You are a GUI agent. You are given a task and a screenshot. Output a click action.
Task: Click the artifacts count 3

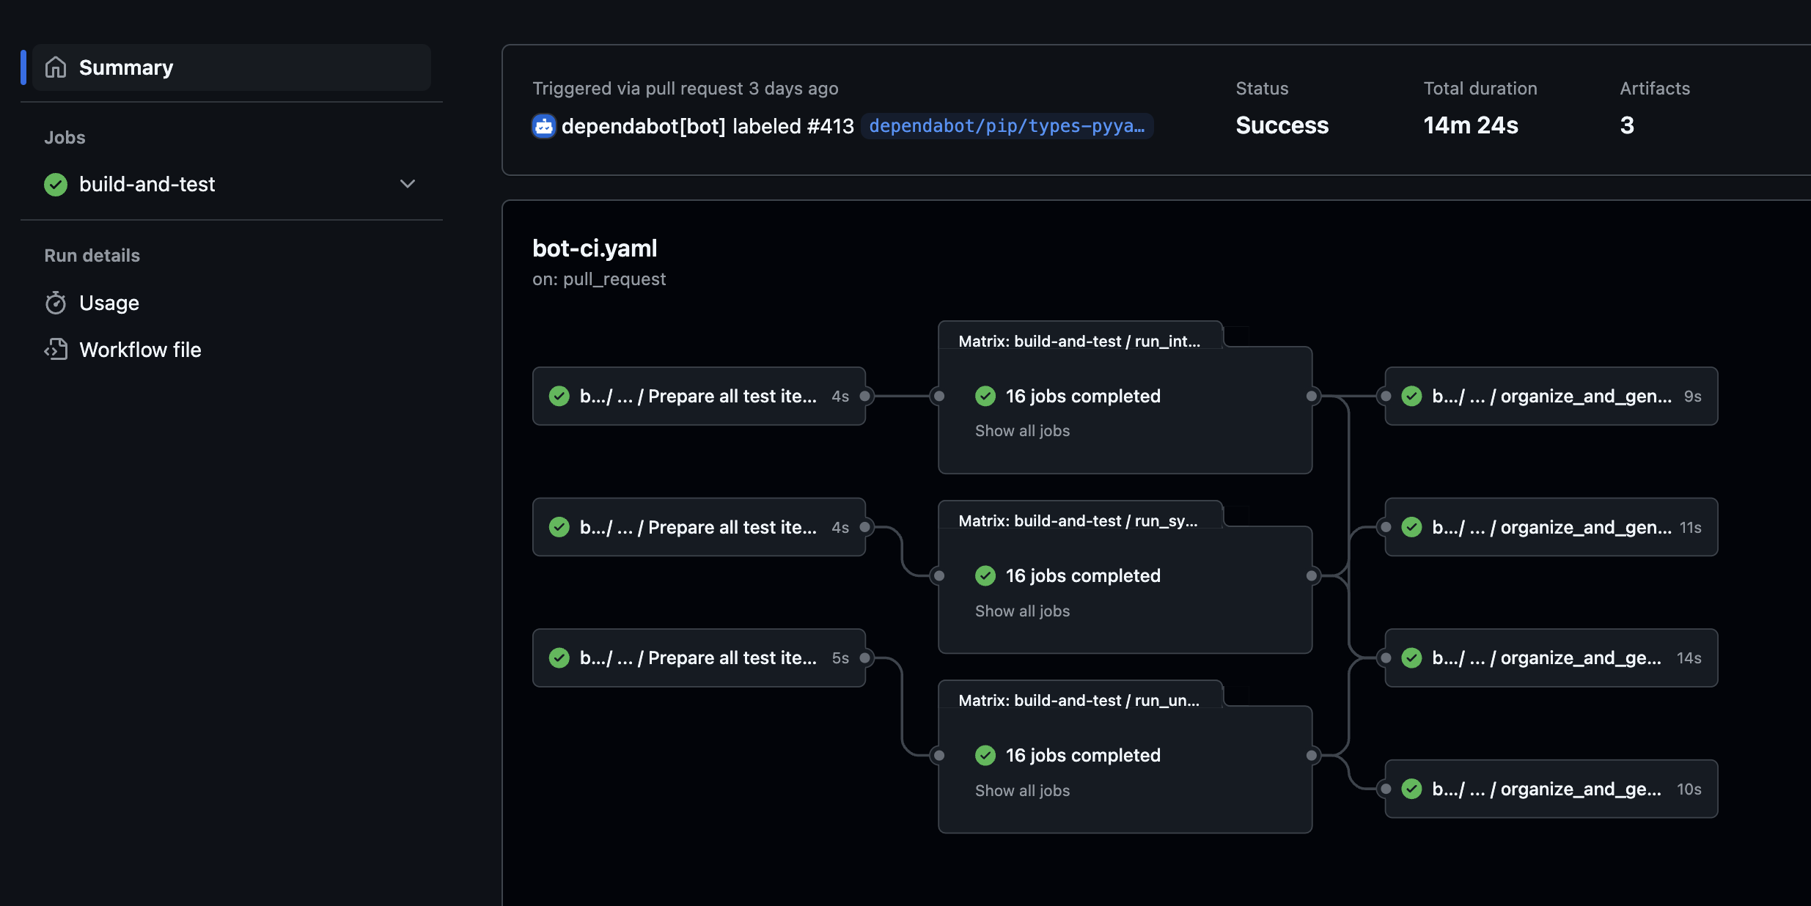[1627, 125]
